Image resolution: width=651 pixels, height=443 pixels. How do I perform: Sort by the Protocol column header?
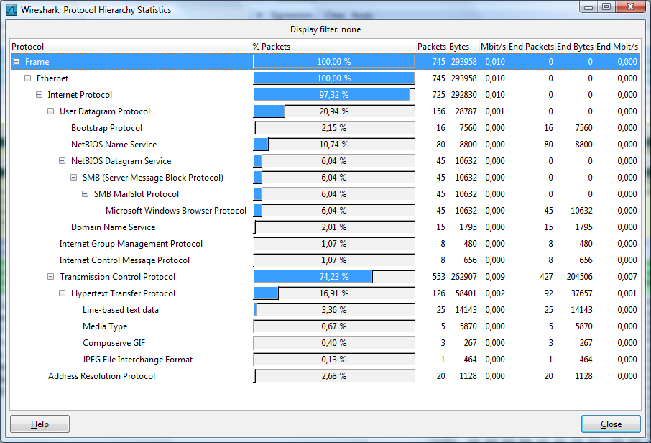click(x=131, y=47)
